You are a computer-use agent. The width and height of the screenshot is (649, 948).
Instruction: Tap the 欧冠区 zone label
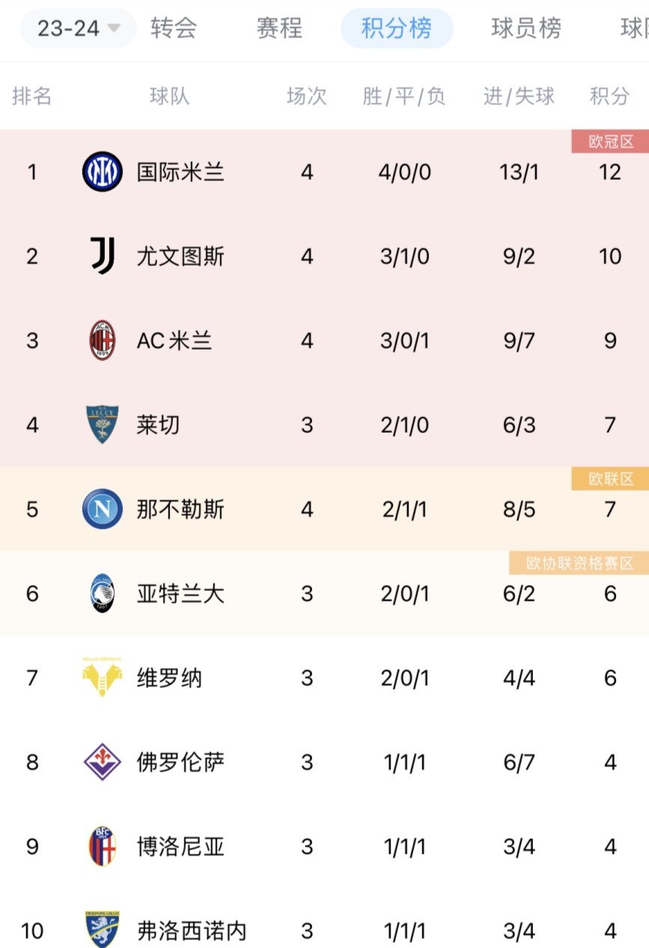pyautogui.click(x=610, y=142)
